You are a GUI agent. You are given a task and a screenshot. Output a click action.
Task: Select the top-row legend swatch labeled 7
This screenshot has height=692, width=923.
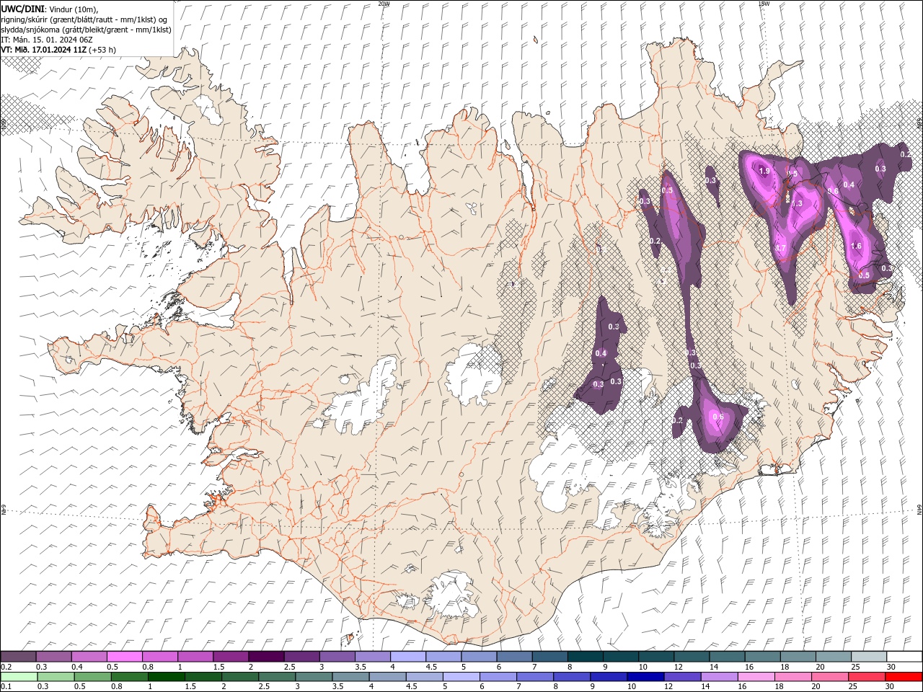[x=549, y=657]
